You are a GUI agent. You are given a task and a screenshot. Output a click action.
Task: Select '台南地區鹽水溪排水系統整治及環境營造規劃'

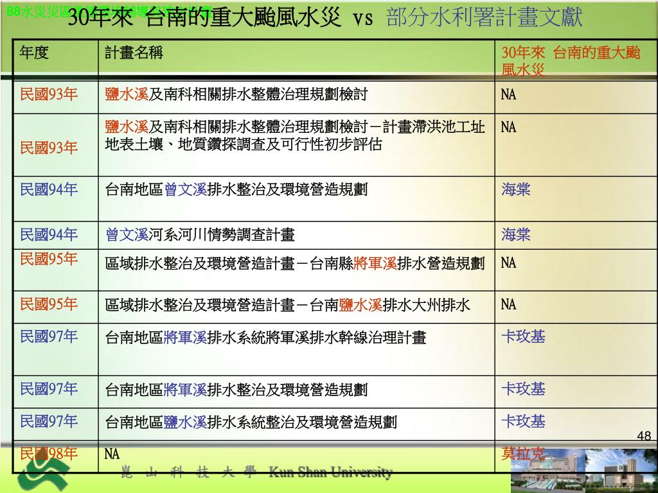[251, 422]
